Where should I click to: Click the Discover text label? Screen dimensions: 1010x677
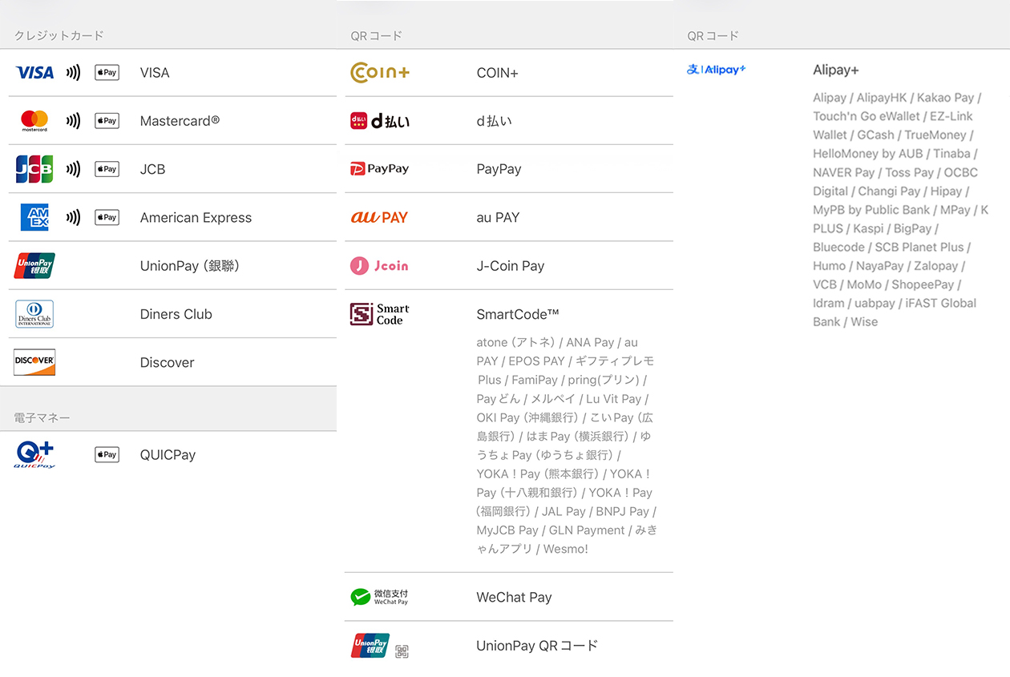click(x=168, y=362)
